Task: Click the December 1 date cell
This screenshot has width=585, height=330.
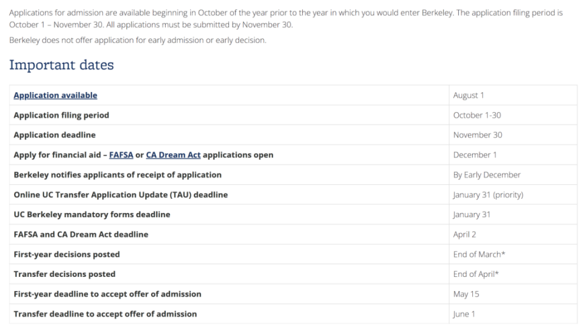Action: pos(475,155)
